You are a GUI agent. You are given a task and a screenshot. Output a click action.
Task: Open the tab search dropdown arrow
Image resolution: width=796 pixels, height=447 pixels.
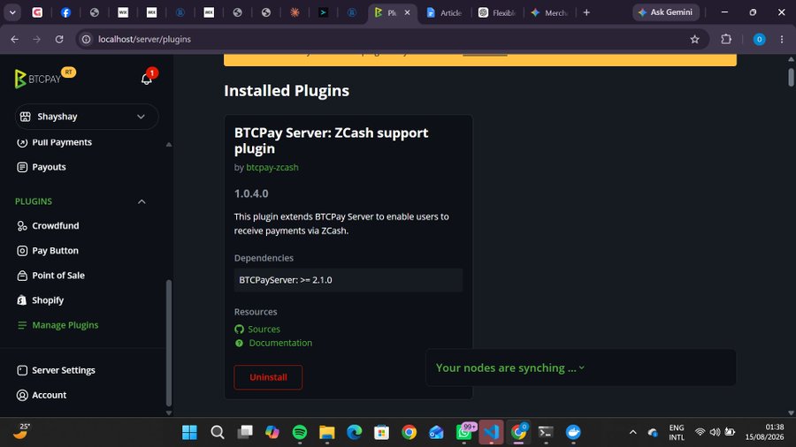tap(12, 12)
